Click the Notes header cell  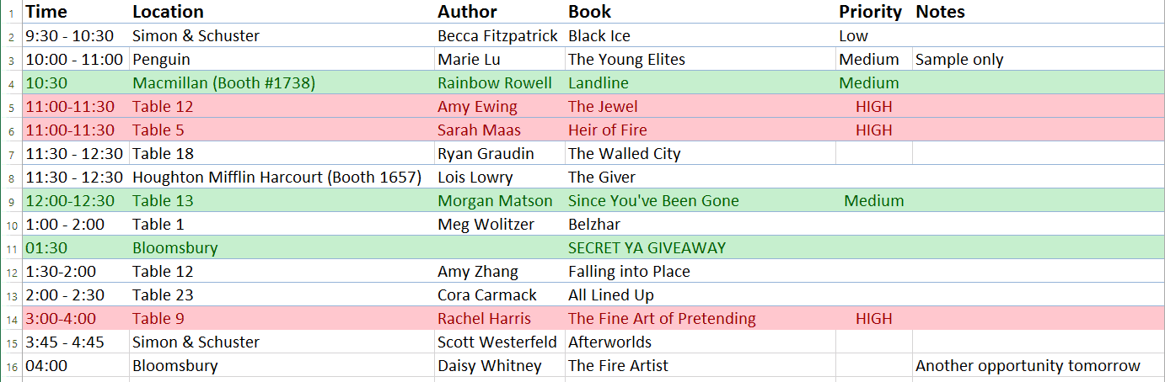(940, 12)
